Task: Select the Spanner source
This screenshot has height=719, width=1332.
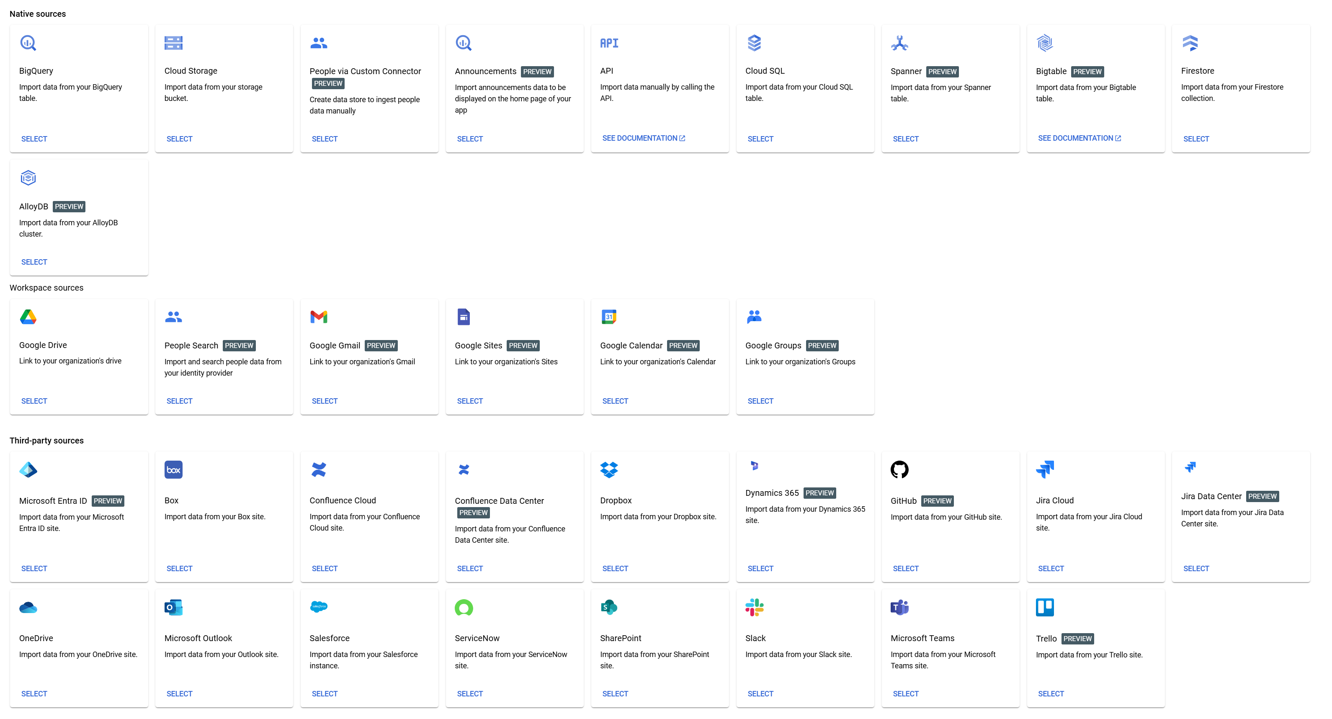Action: tap(906, 139)
